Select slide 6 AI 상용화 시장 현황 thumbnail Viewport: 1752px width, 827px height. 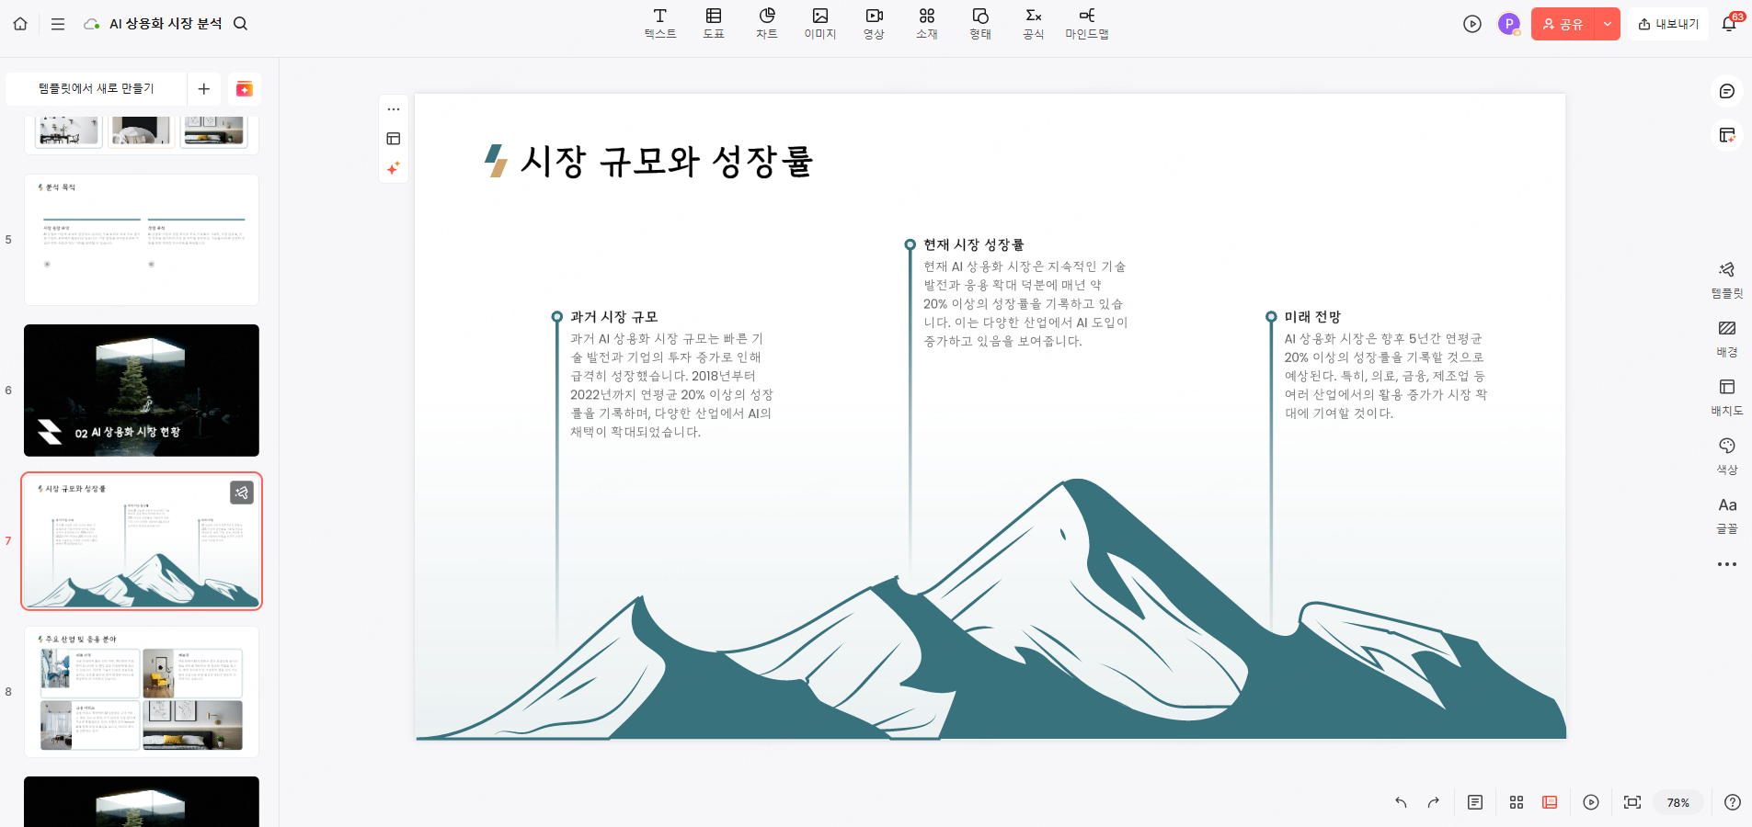pyautogui.click(x=142, y=391)
